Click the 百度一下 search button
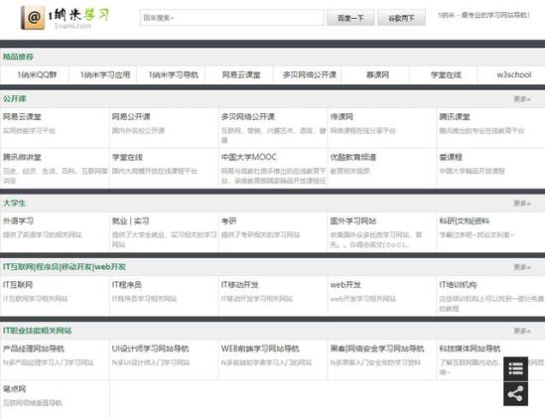The image size is (545, 419). pos(350,18)
